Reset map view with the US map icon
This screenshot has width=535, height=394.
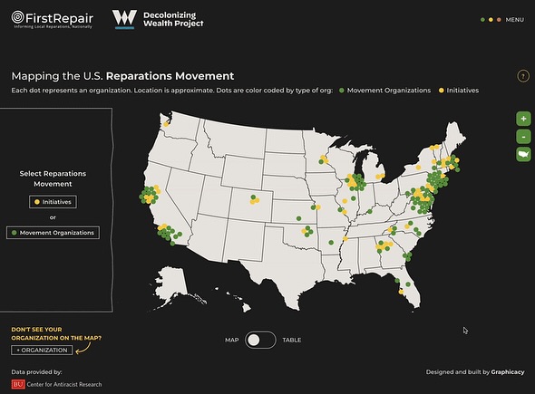tap(523, 154)
